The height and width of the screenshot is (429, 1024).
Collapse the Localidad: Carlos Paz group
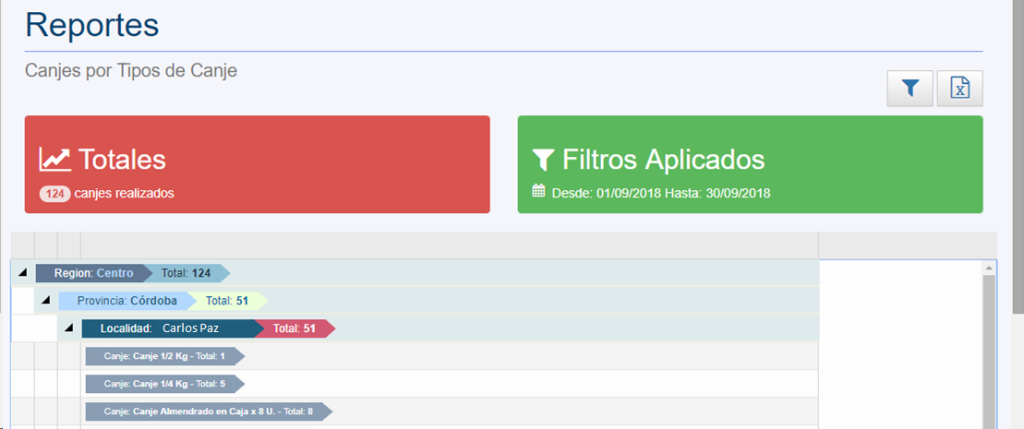click(68, 328)
